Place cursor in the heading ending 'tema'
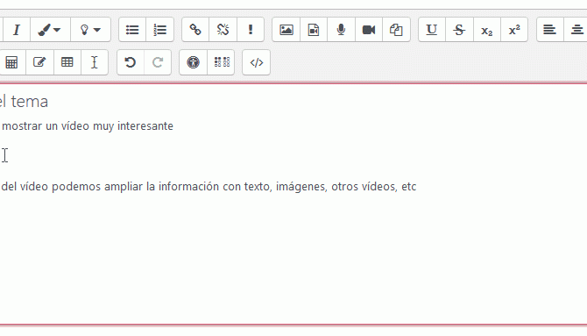Screen dimensions: 587x336 tap(24, 102)
